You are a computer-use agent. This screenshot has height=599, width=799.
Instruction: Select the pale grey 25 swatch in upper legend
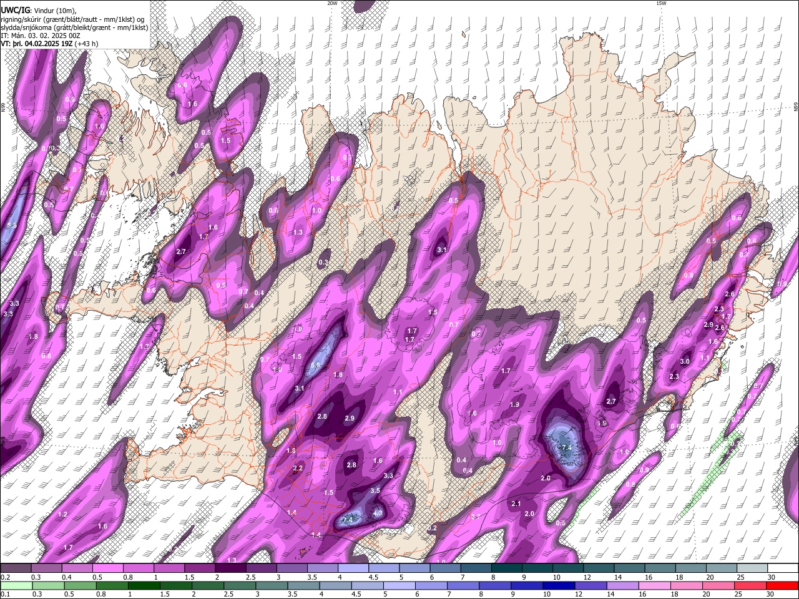752,568
